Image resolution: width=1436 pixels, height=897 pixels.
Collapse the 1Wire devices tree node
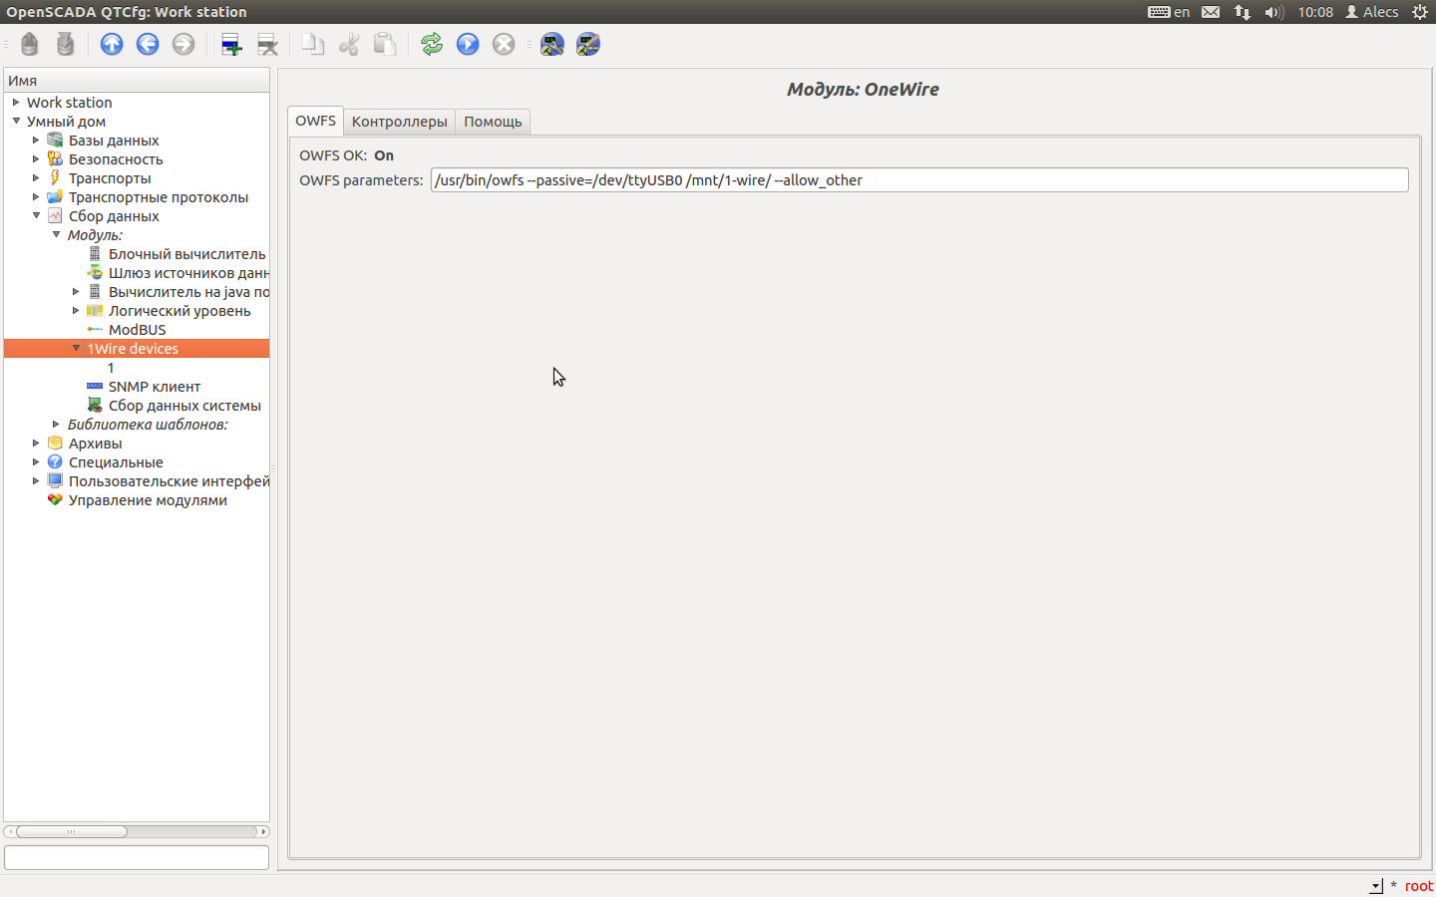[x=77, y=349]
